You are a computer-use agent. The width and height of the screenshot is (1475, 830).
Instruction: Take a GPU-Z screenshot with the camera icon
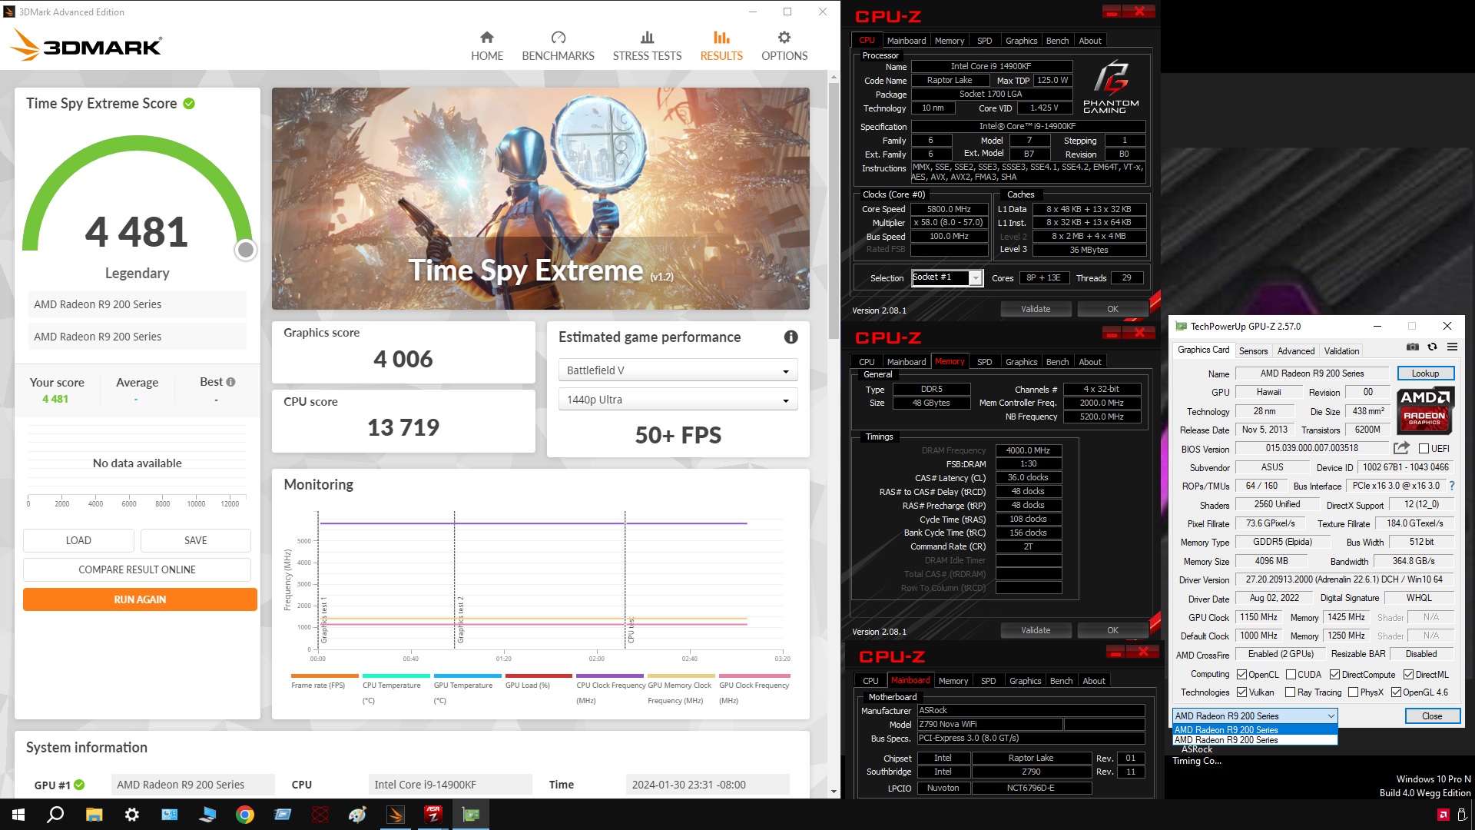pos(1412,347)
